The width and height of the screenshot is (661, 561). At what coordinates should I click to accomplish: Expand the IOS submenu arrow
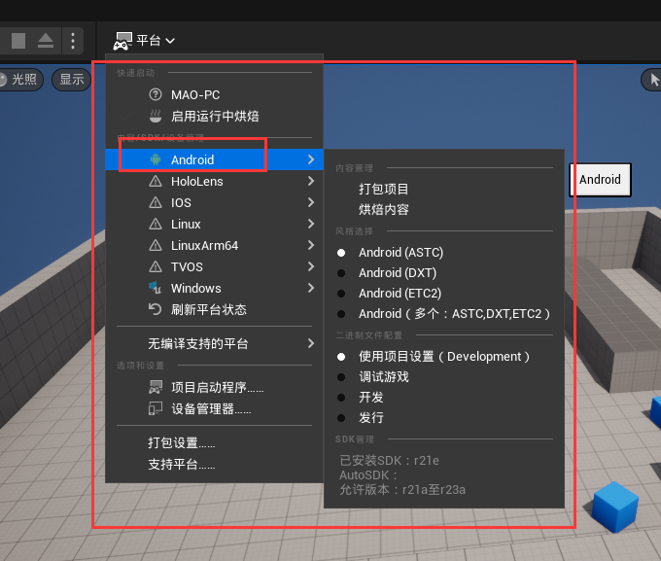point(311,202)
